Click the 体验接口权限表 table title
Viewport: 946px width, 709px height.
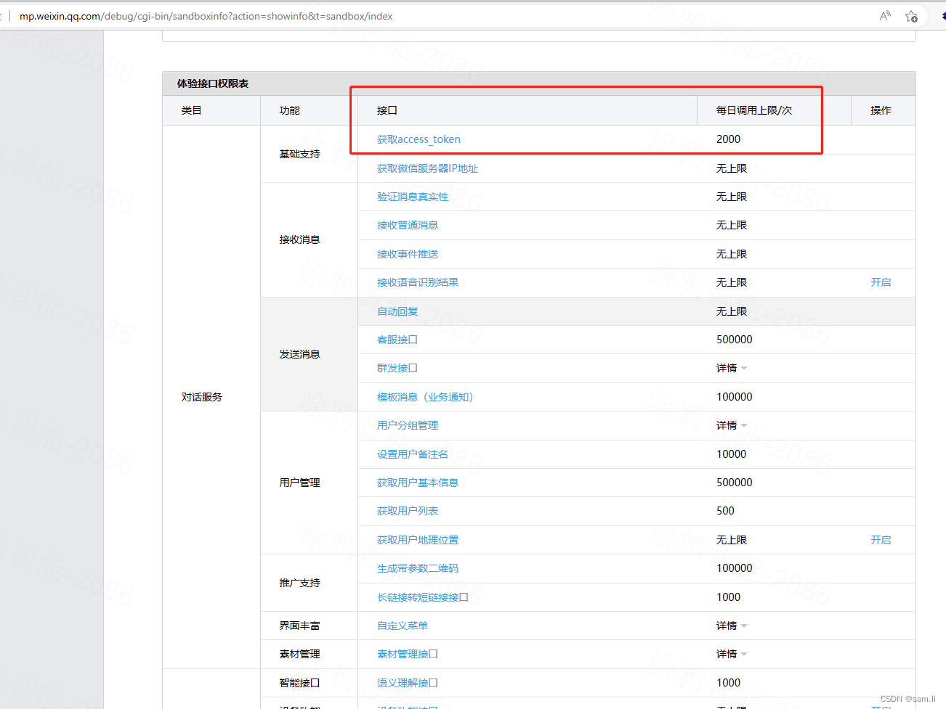point(213,83)
